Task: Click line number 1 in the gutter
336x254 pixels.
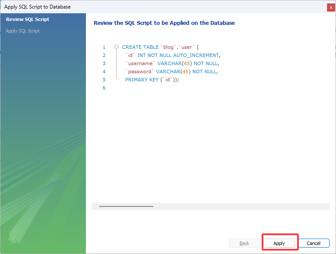Action: tap(104, 47)
